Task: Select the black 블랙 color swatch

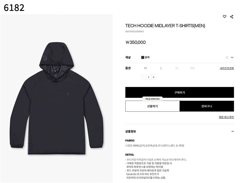Action: click(x=143, y=57)
